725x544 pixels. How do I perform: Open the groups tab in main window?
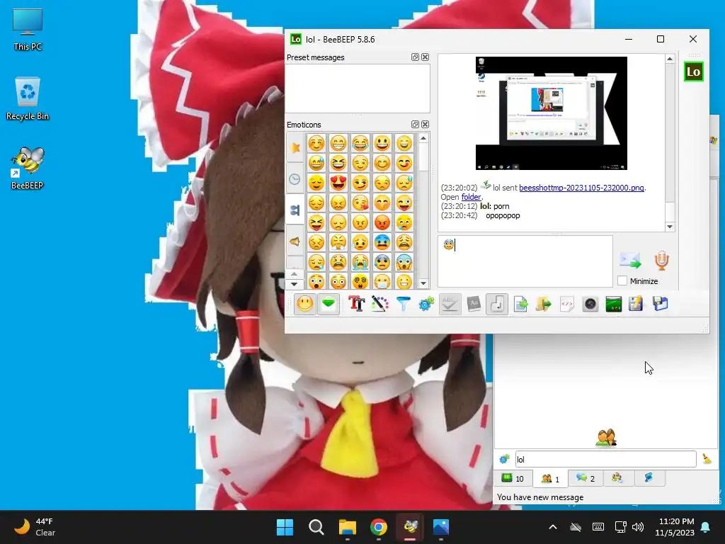pyautogui.click(x=617, y=478)
